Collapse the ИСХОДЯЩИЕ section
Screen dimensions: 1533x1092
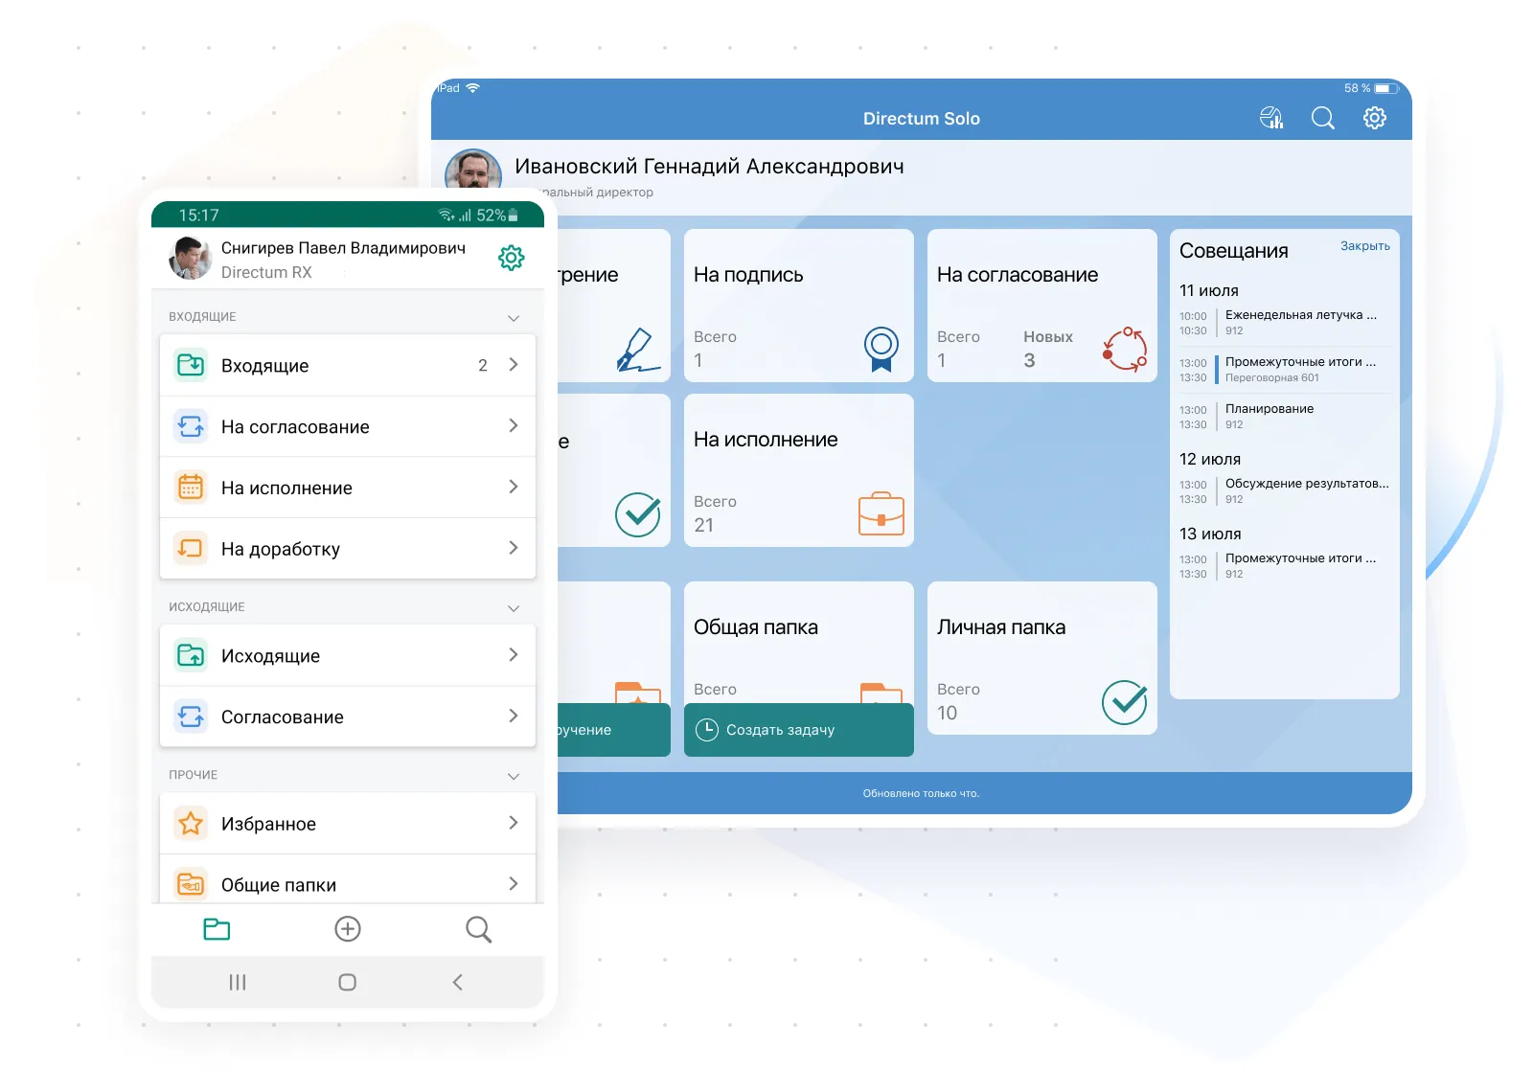(x=514, y=608)
